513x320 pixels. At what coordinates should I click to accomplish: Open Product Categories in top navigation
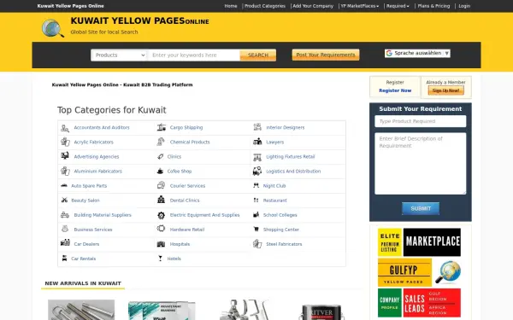(x=265, y=6)
